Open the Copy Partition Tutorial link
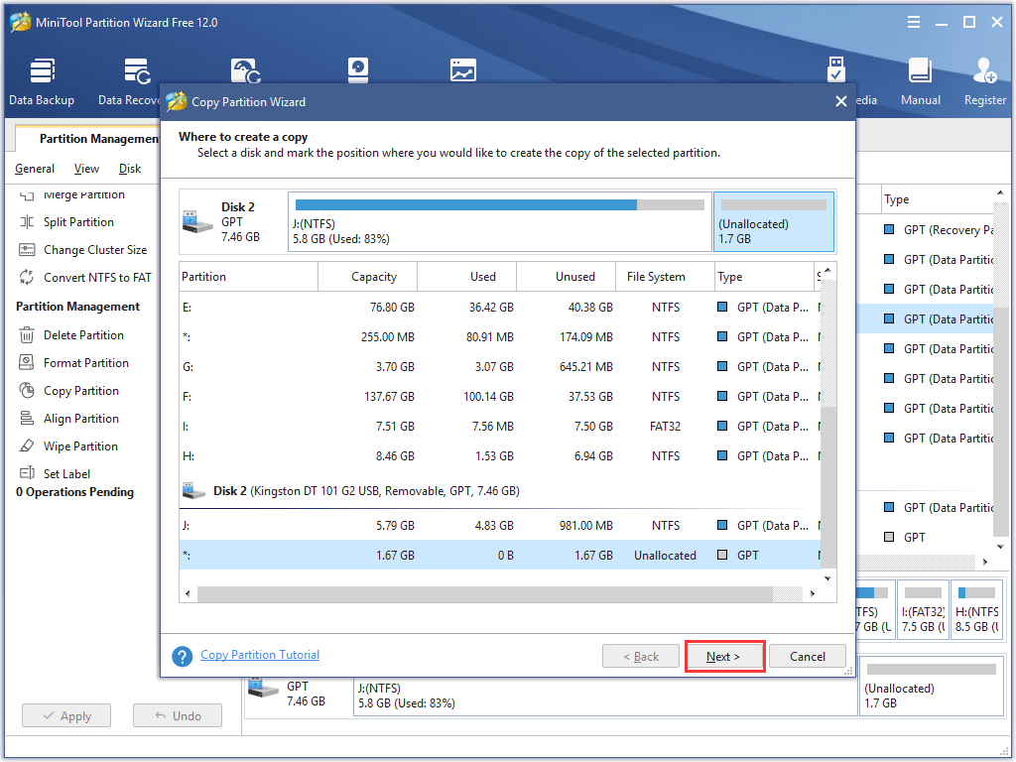 pos(259,655)
